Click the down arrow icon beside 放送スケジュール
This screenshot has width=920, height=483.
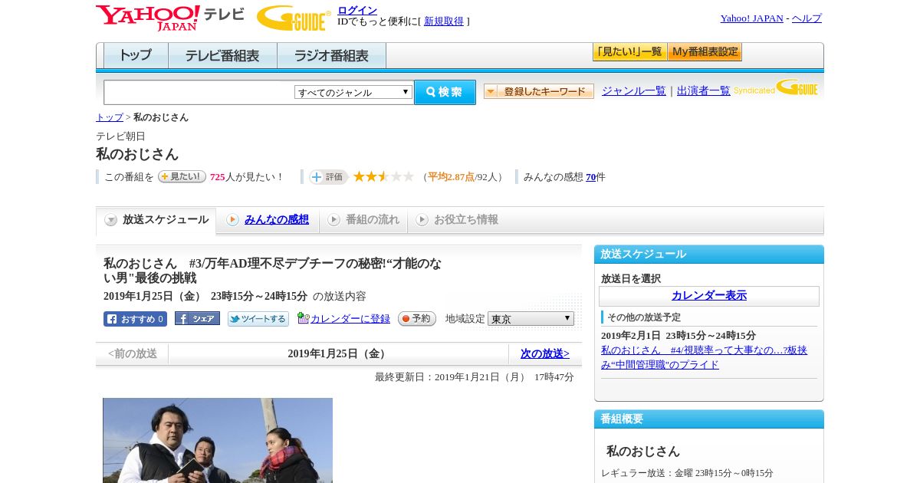(x=111, y=220)
